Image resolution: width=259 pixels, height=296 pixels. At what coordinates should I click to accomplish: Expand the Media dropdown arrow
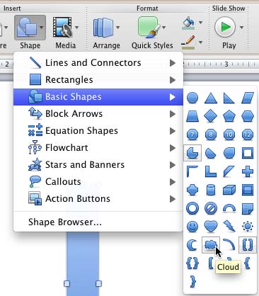pos(76,28)
